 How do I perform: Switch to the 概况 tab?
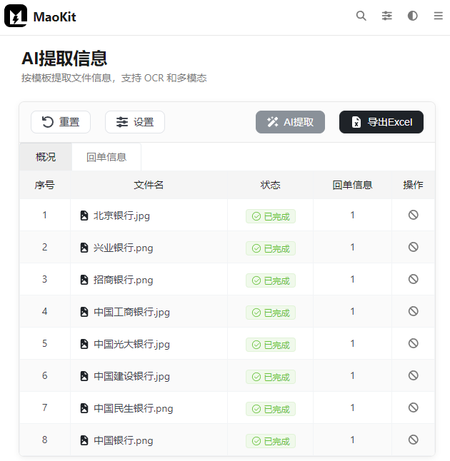46,157
